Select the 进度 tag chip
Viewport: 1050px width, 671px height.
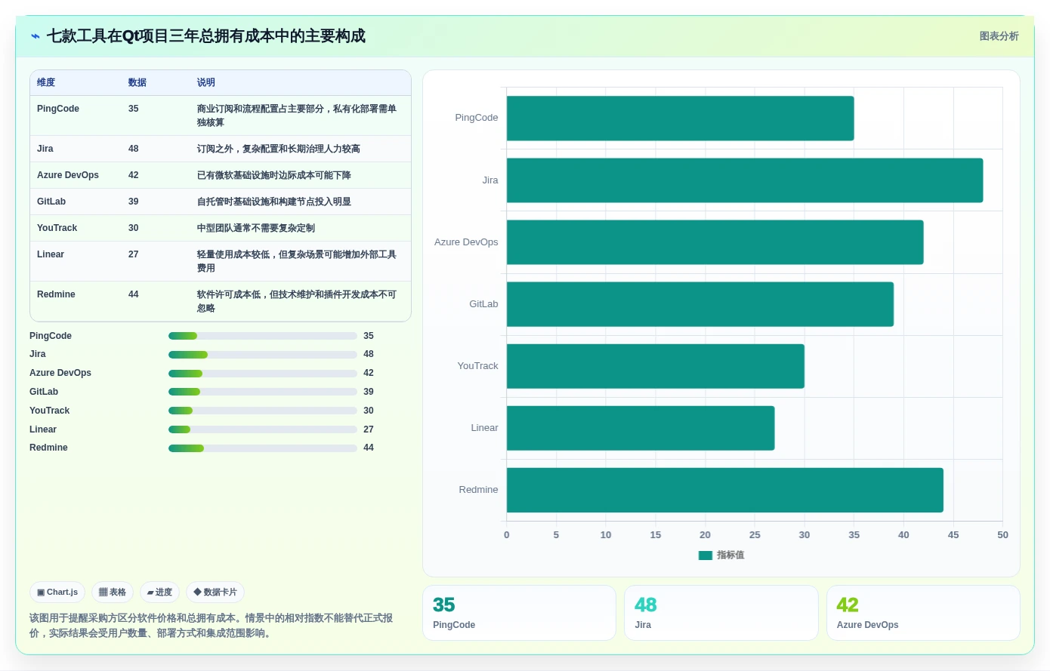(159, 593)
